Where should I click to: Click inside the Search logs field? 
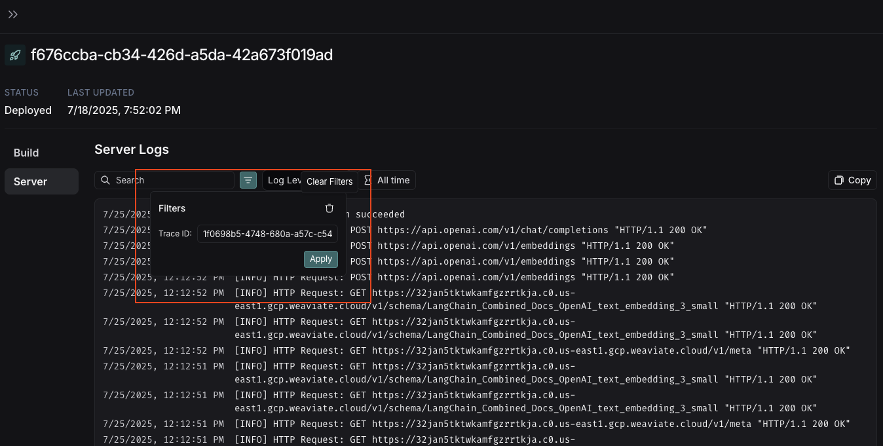point(170,179)
